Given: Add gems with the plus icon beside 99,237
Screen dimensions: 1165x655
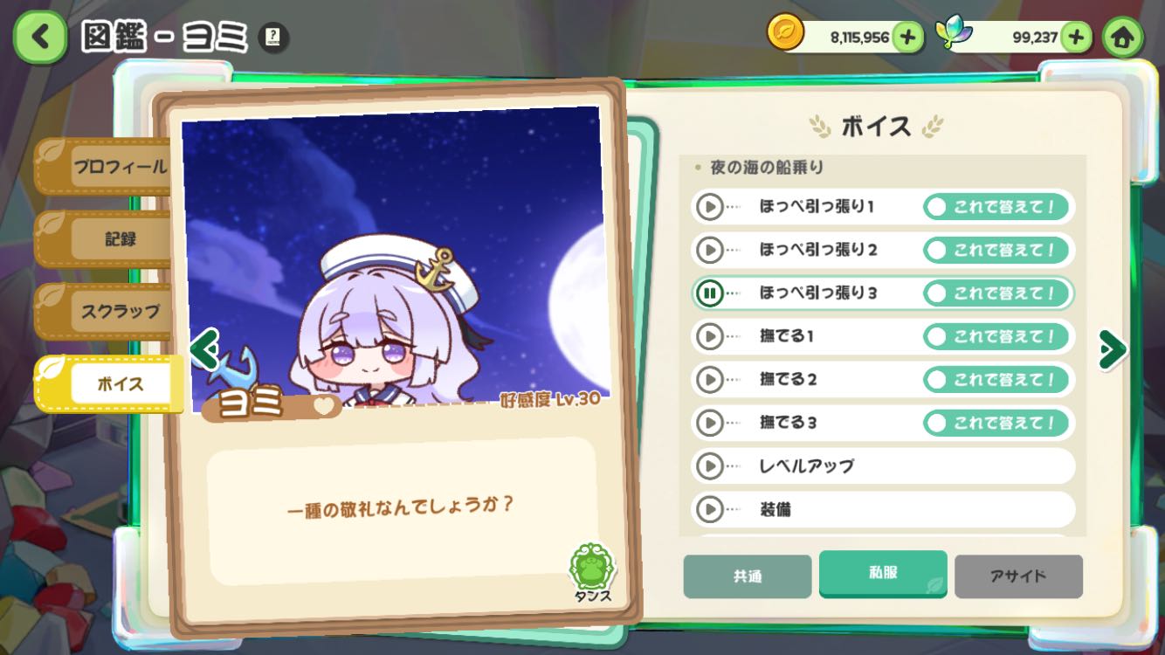Looking at the screenshot, I should (x=1077, y=37).
